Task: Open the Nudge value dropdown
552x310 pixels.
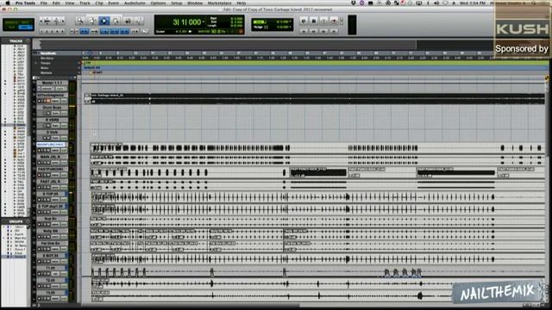Action: click(290, 27)
